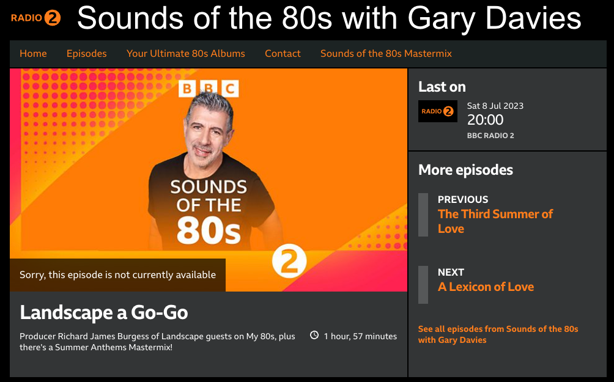Click the 20:00 broadcast time
Image resolution: width=614 pixels, height=382 pixels.
coord(485,120)
